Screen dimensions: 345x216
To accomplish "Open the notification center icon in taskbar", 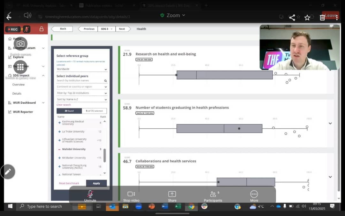I will [x=332, y=206].
